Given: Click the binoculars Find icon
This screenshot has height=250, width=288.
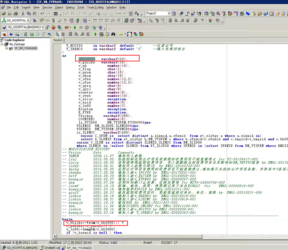Looking at the screenshot, I should [x=113, y=34].
